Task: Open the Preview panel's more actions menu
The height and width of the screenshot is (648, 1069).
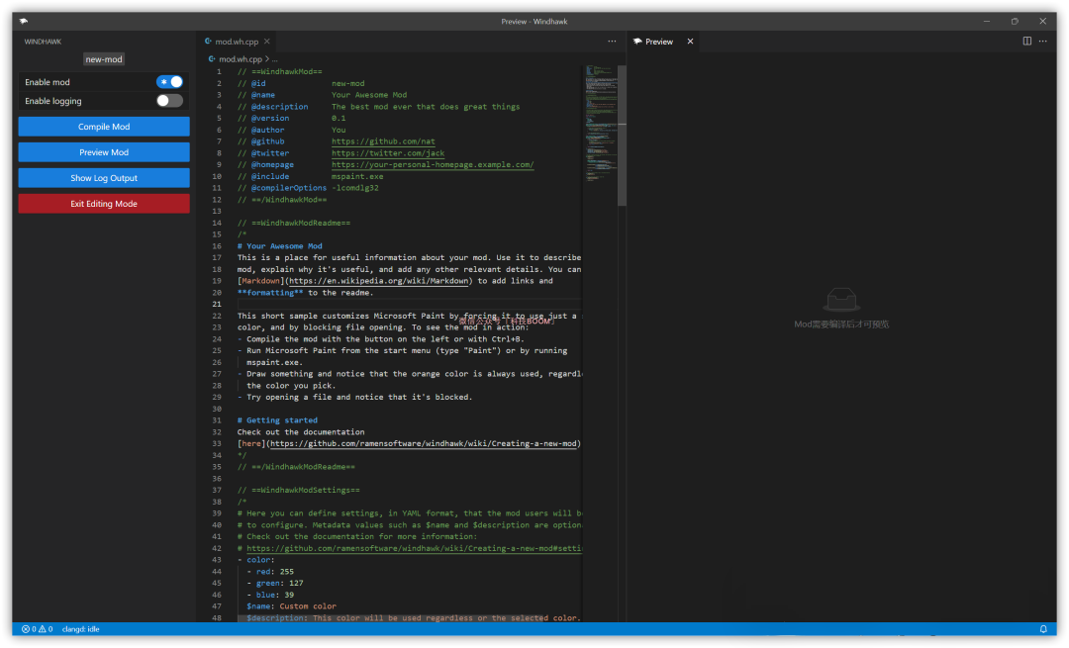Action: [1044, 42]
